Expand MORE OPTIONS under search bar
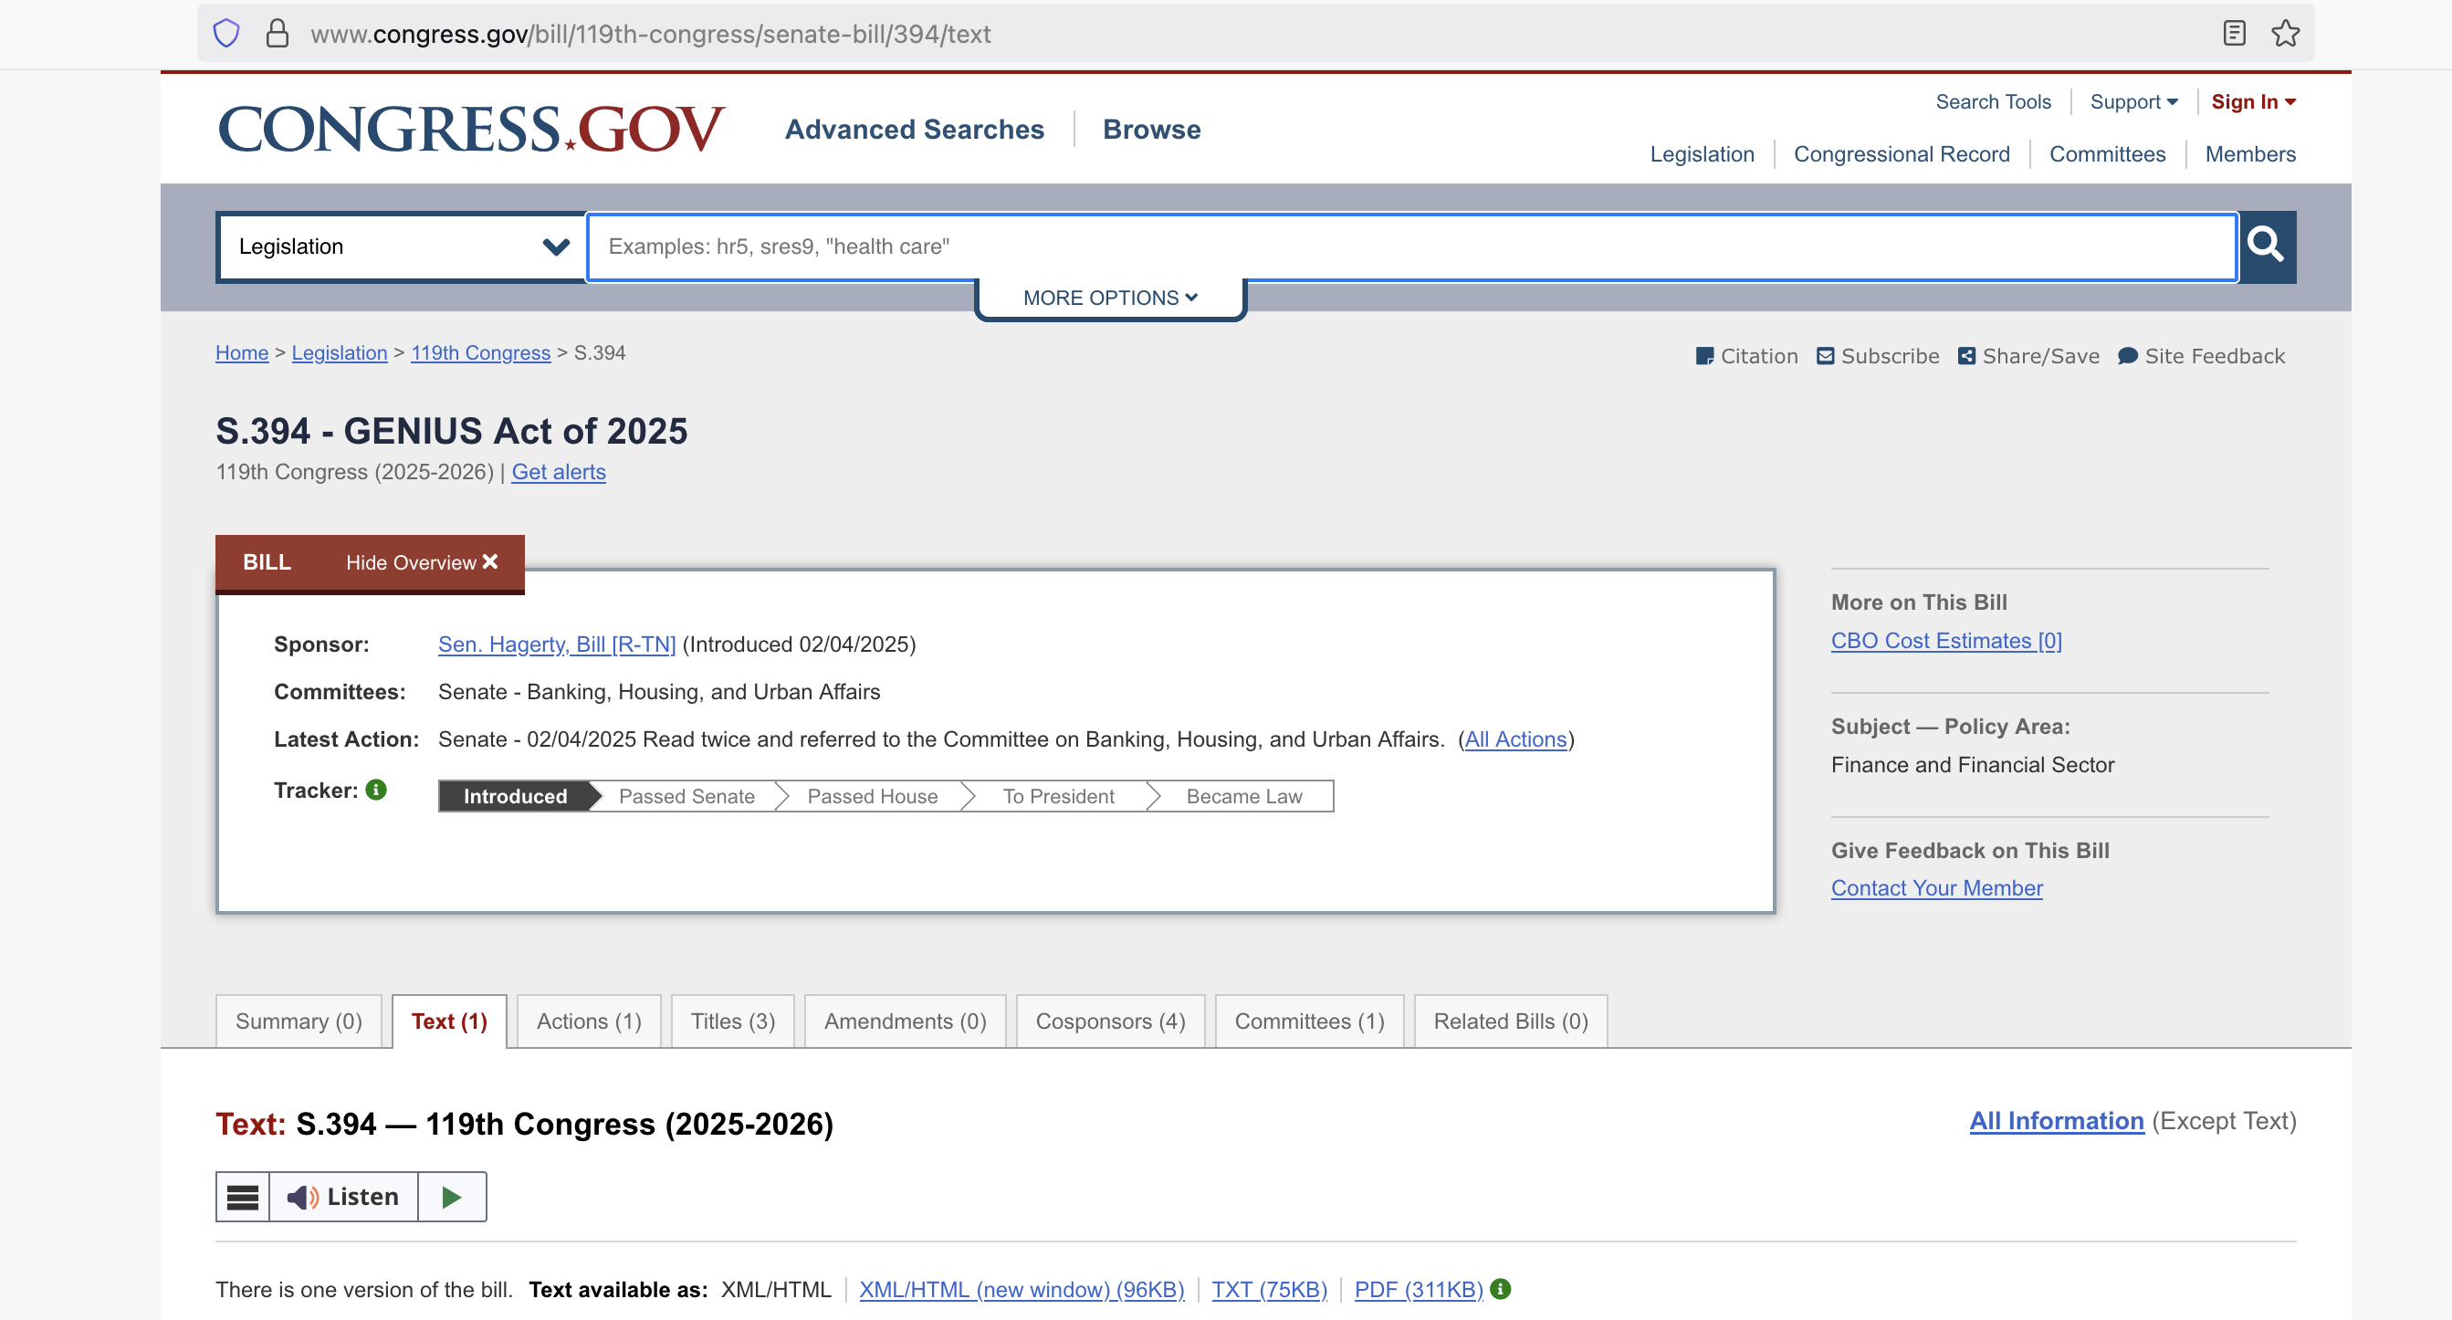 coord(1110,298)
